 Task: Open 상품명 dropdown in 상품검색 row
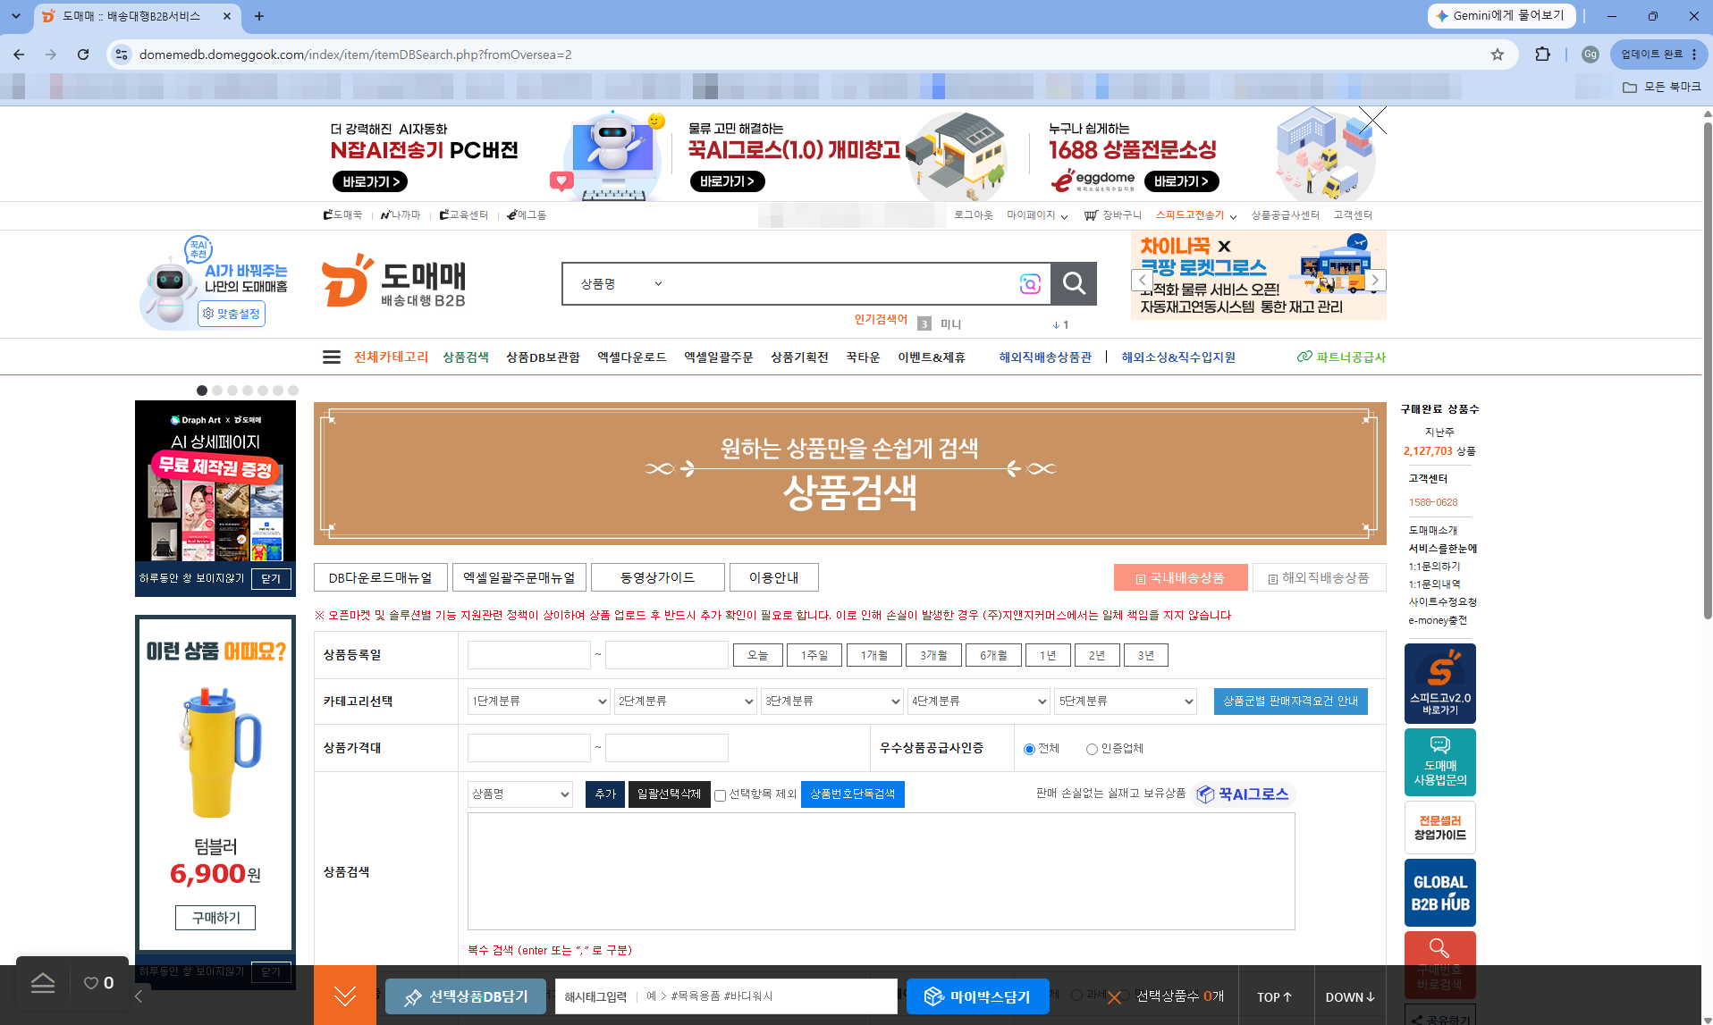(x=520, y=794)
